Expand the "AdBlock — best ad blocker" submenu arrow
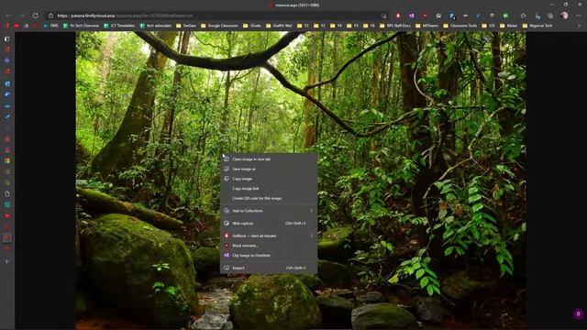Image resolution: width=587 pixels, height=330 pixels. tap(311, 236)
